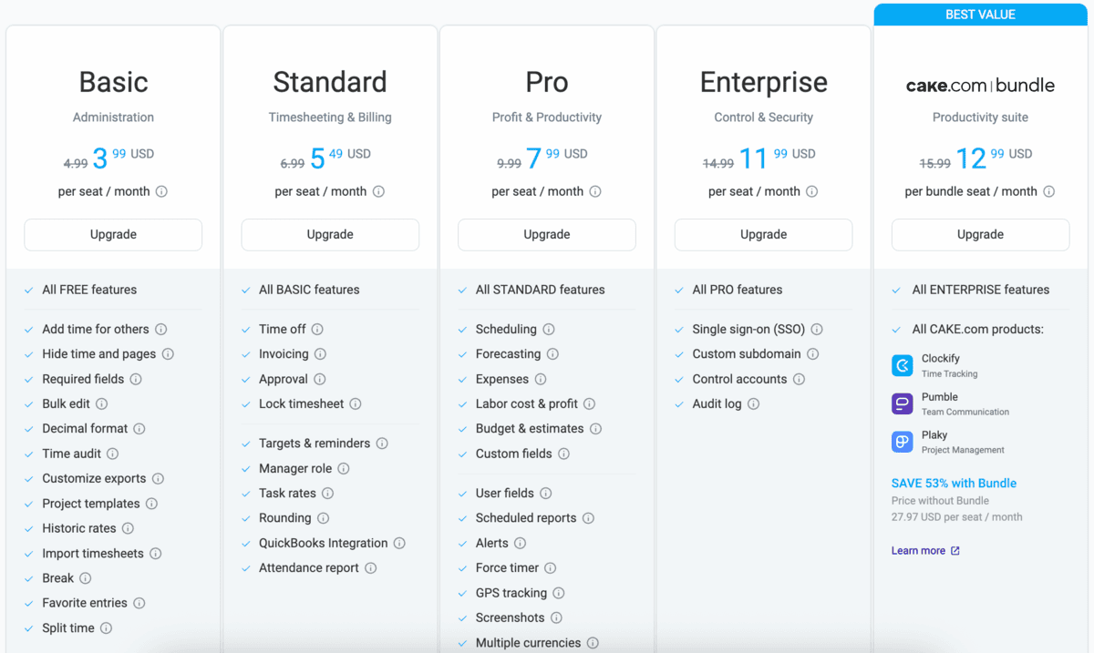Open the Learn more link
Viewport: 1094px width, 653px height.
pyautogui.click(x=918, y=551)
